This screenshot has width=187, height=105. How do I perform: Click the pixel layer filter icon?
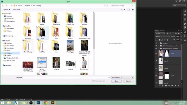[167, 33]
